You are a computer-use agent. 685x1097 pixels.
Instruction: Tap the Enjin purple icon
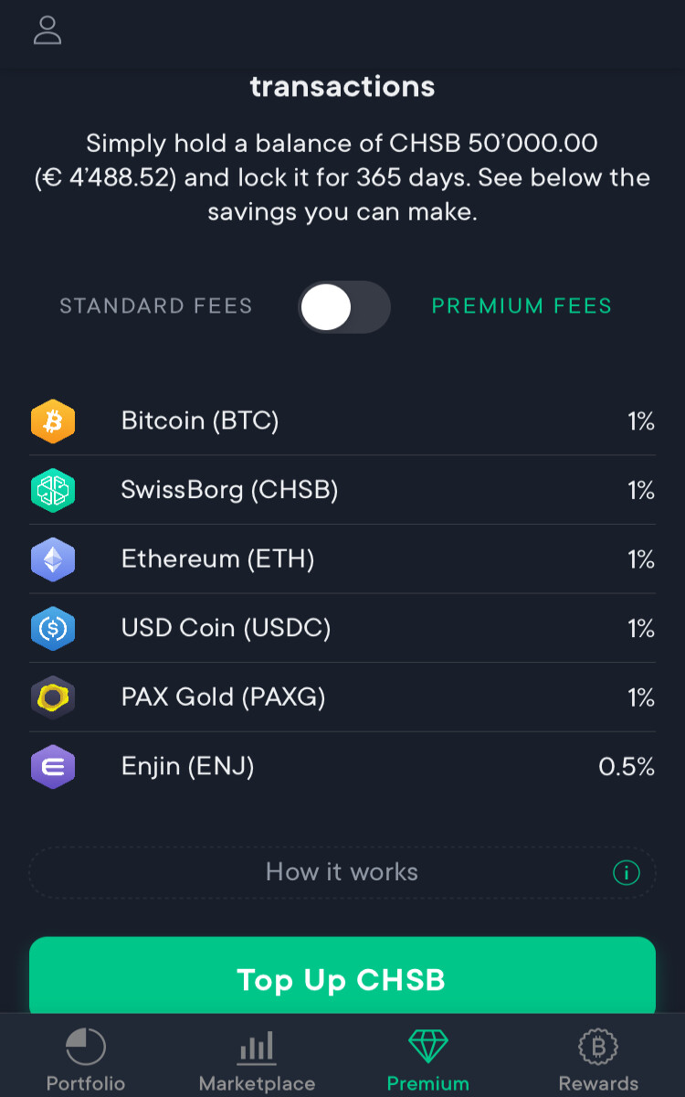[x=53, y=767]
